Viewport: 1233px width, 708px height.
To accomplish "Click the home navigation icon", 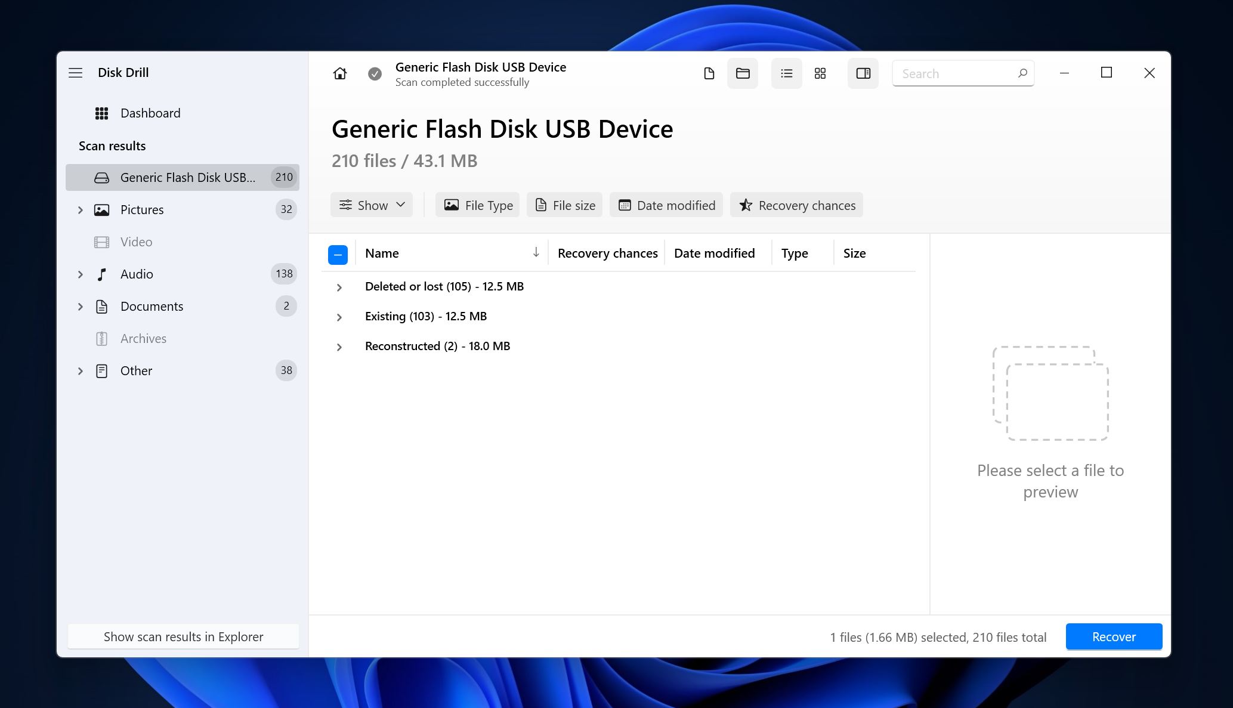I will 341,74.
